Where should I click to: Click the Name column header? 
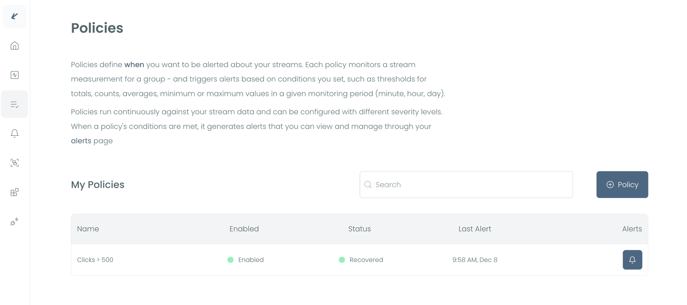[x=88, y=229]
